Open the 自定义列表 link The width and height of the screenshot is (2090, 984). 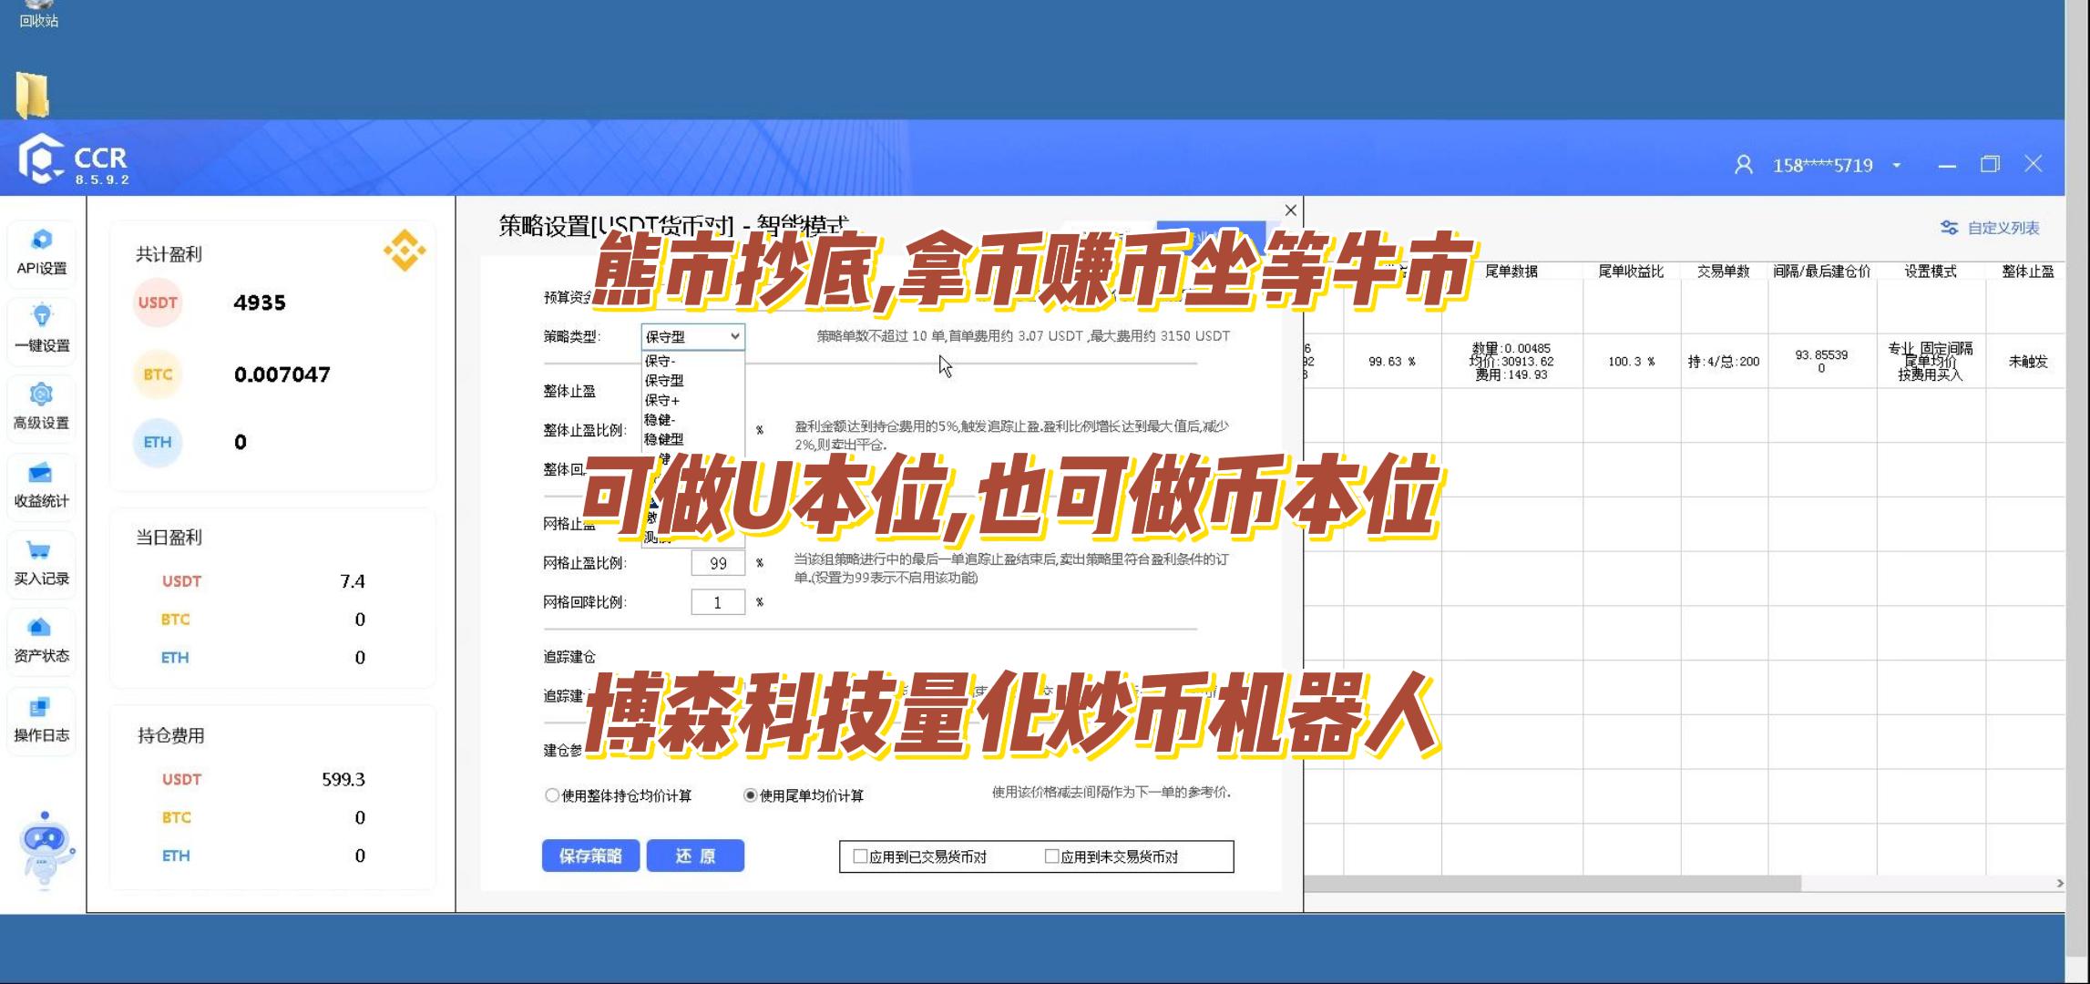[2003, 228]
